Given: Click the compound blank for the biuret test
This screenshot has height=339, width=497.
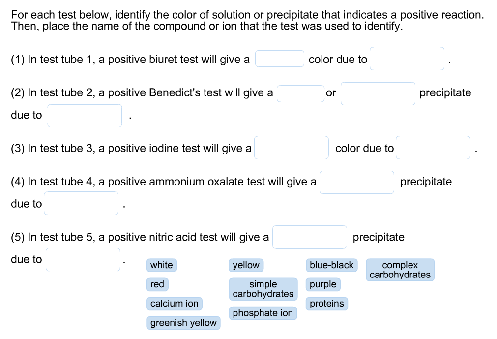Looking at the screenshot, I should tap(407, 58).
